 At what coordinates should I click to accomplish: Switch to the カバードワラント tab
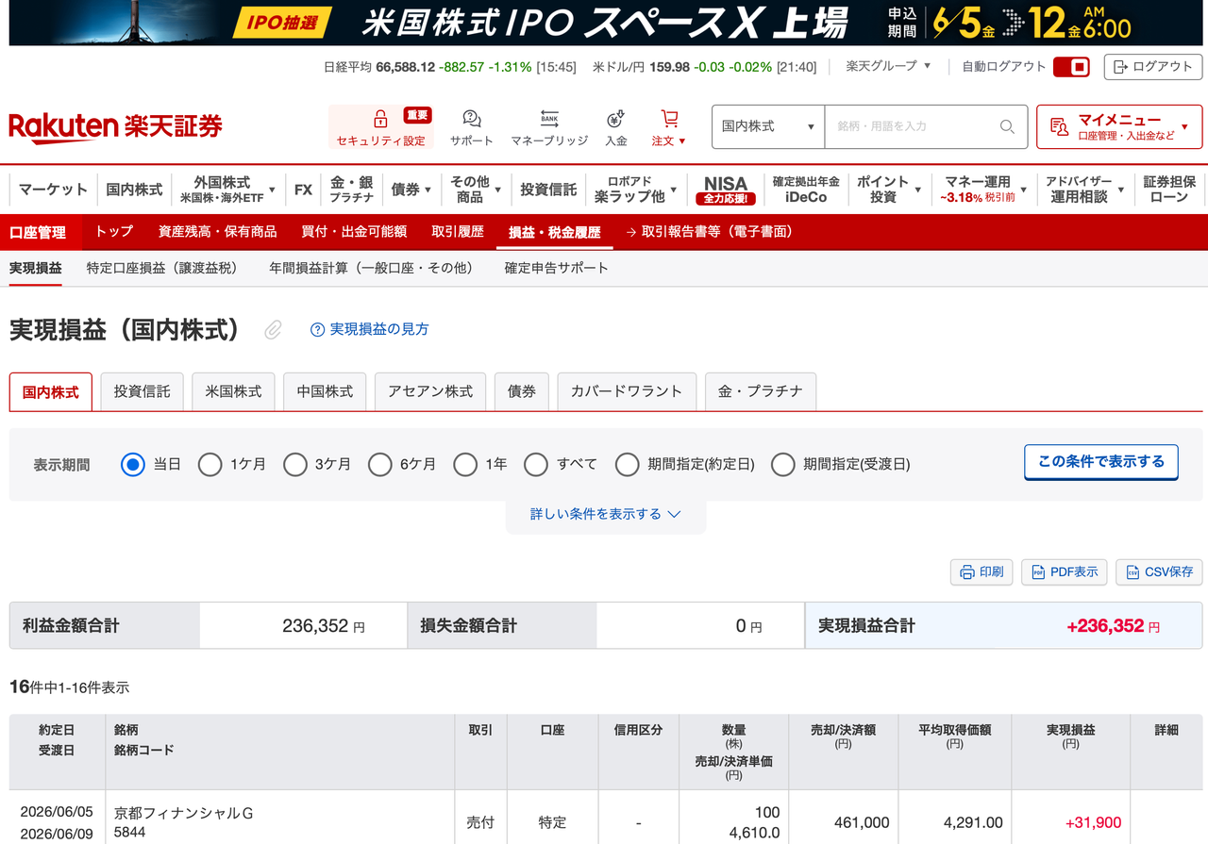click(627, 391)
